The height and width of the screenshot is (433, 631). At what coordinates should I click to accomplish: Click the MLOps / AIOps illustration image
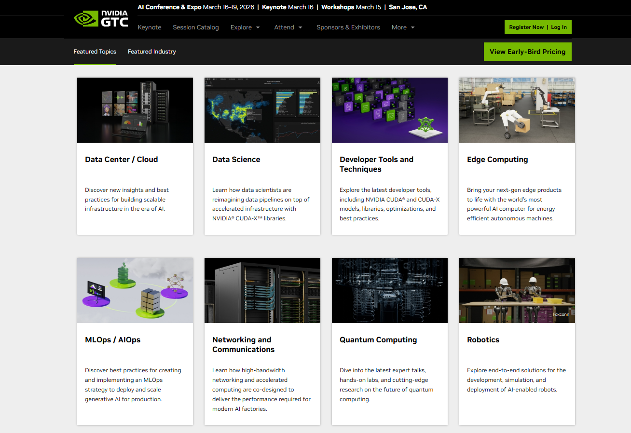click(x=135, y=290)
